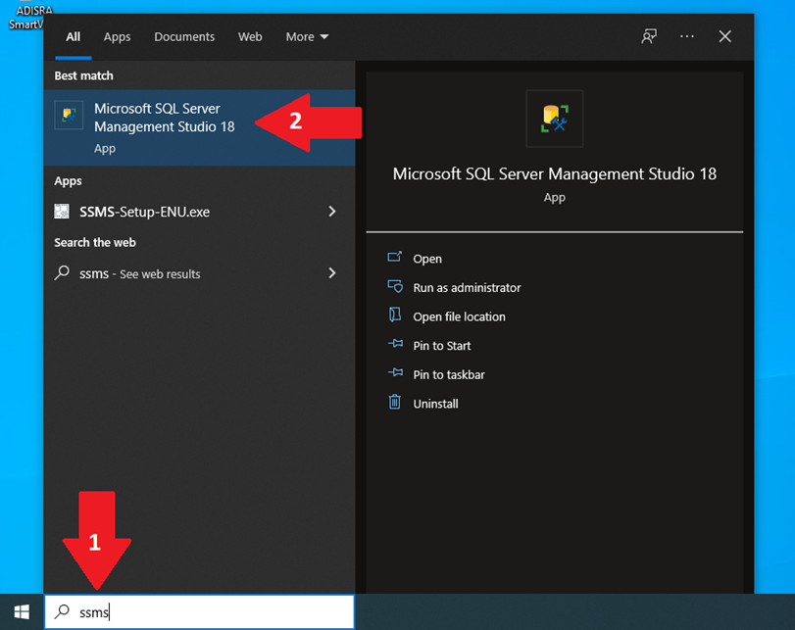Click the SSMS-Setup-ENU.exe file icon
The width and height of the screenshot is (795, 630).
pos(62,212)
